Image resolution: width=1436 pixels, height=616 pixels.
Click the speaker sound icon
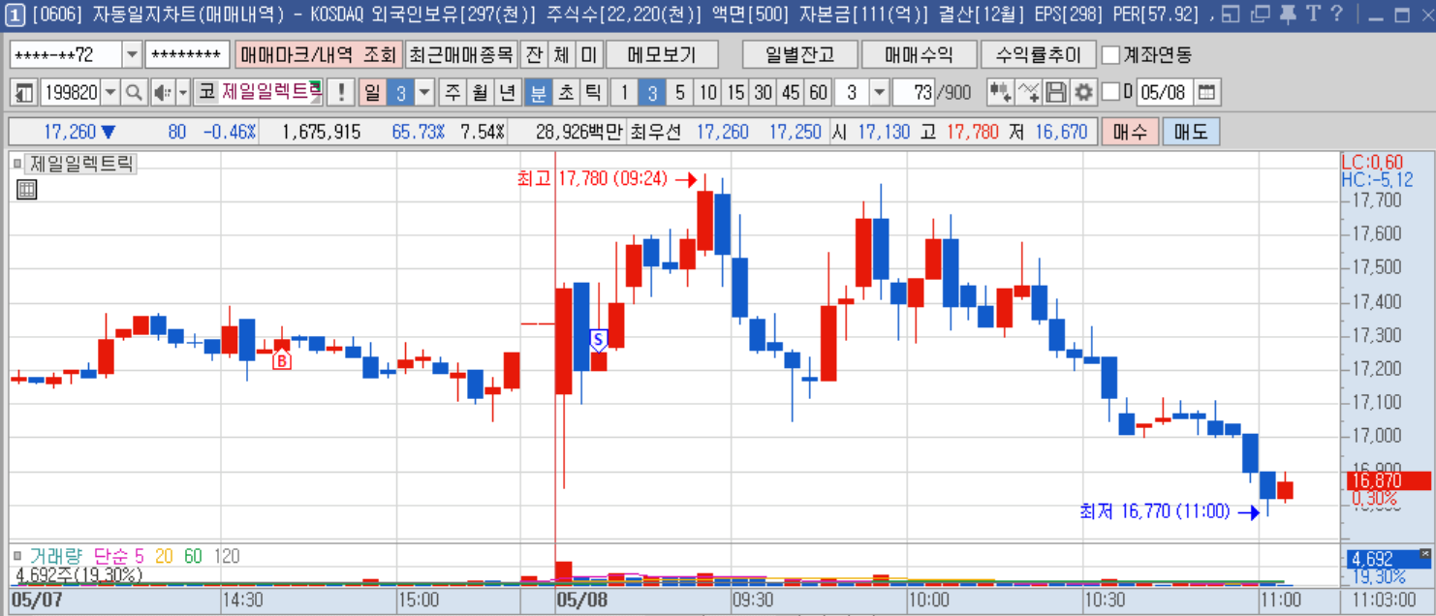161,93
